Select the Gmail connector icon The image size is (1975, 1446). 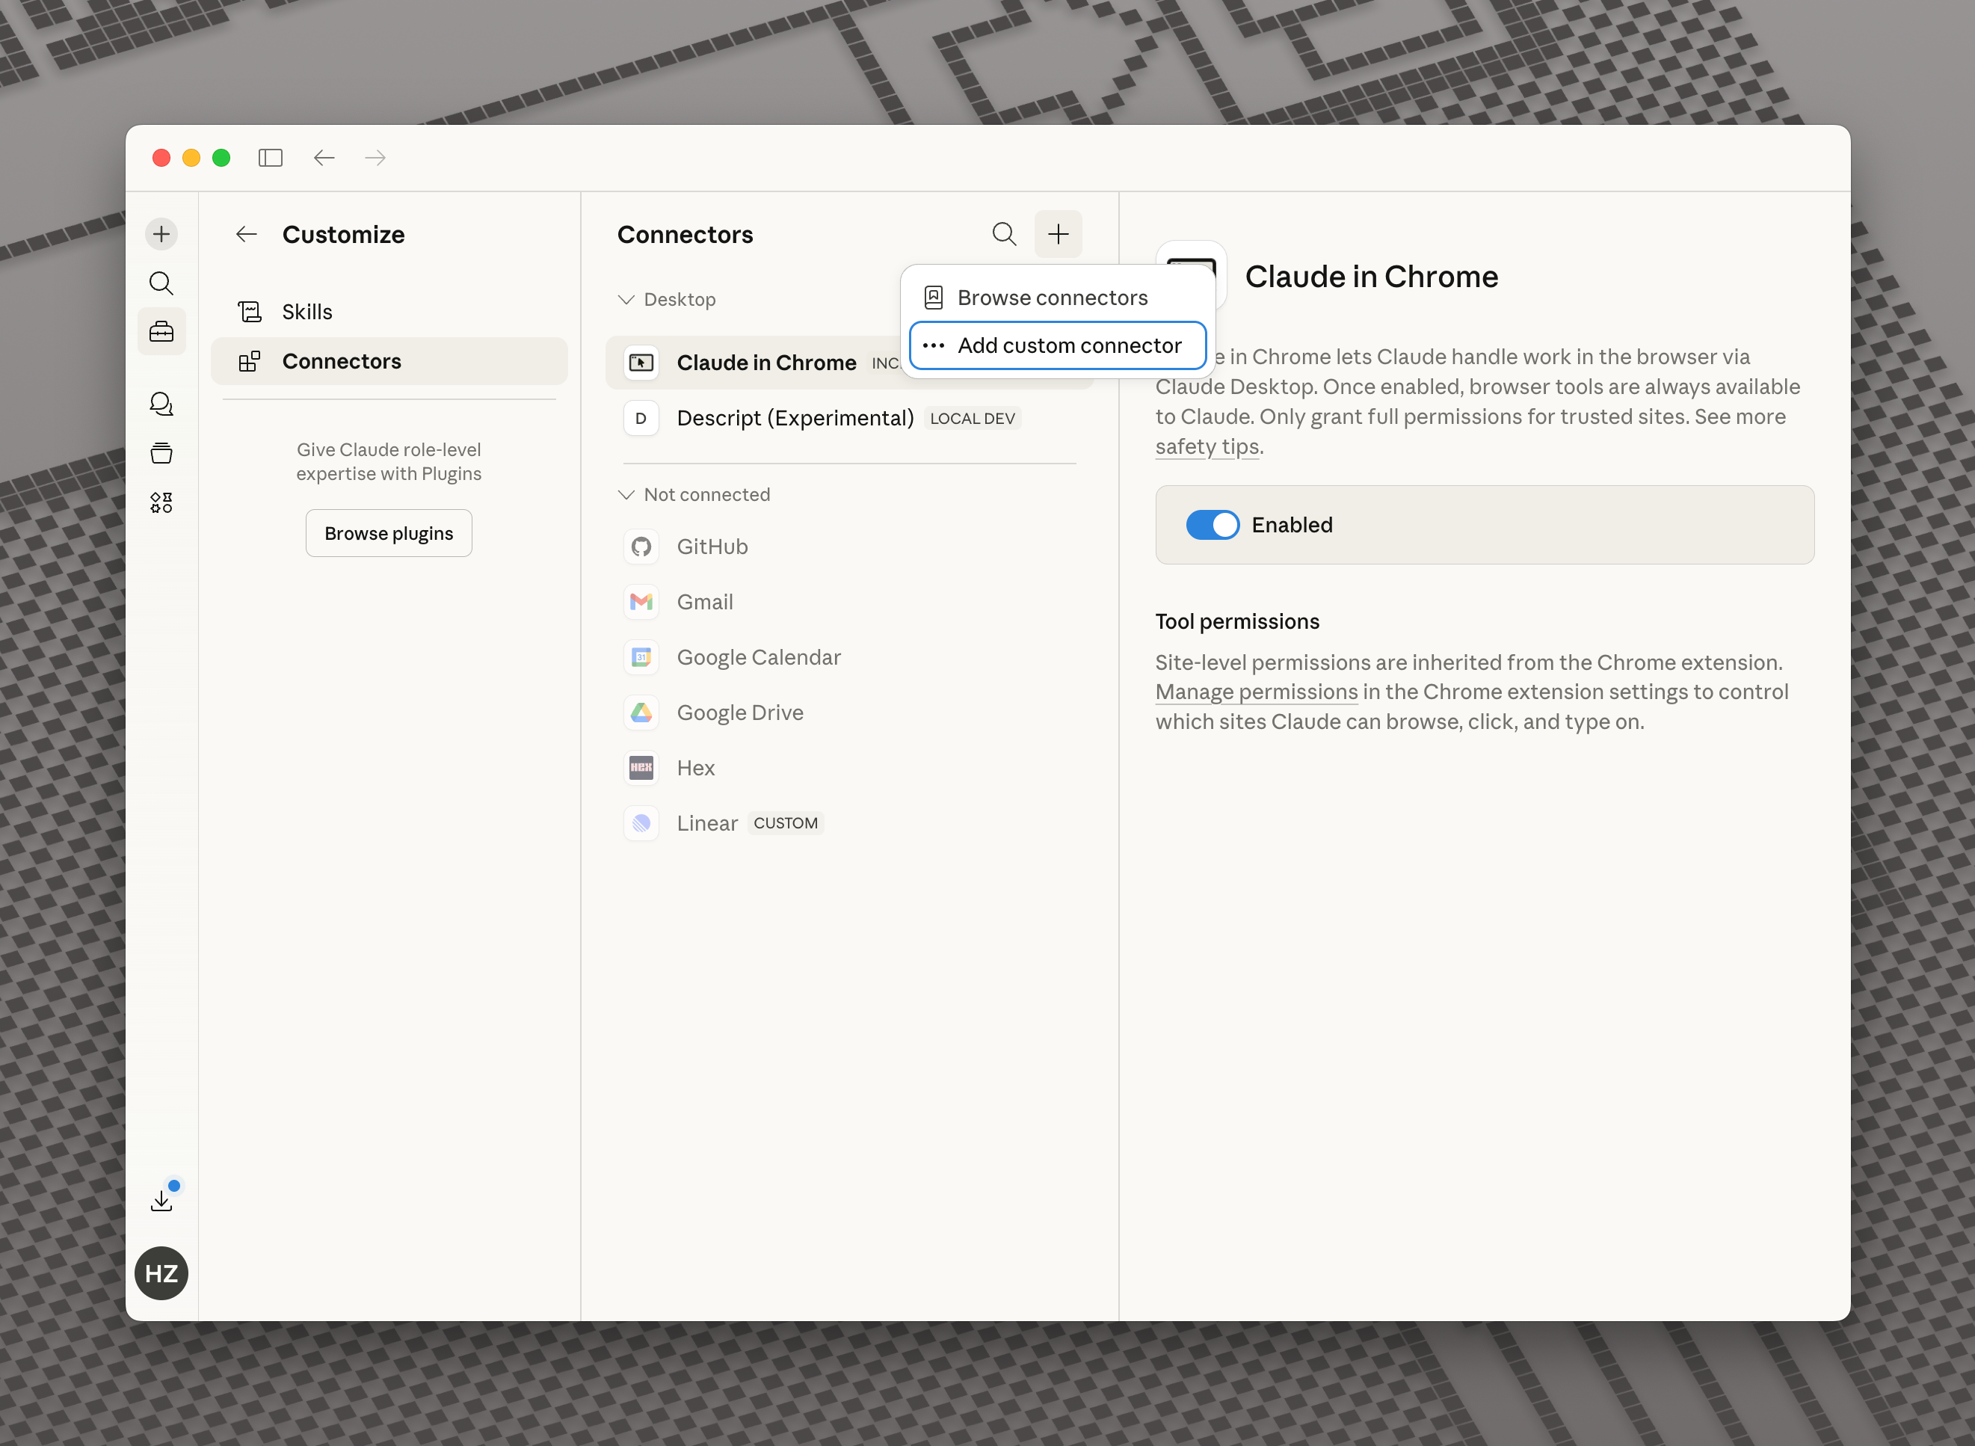tap(641, 602)
